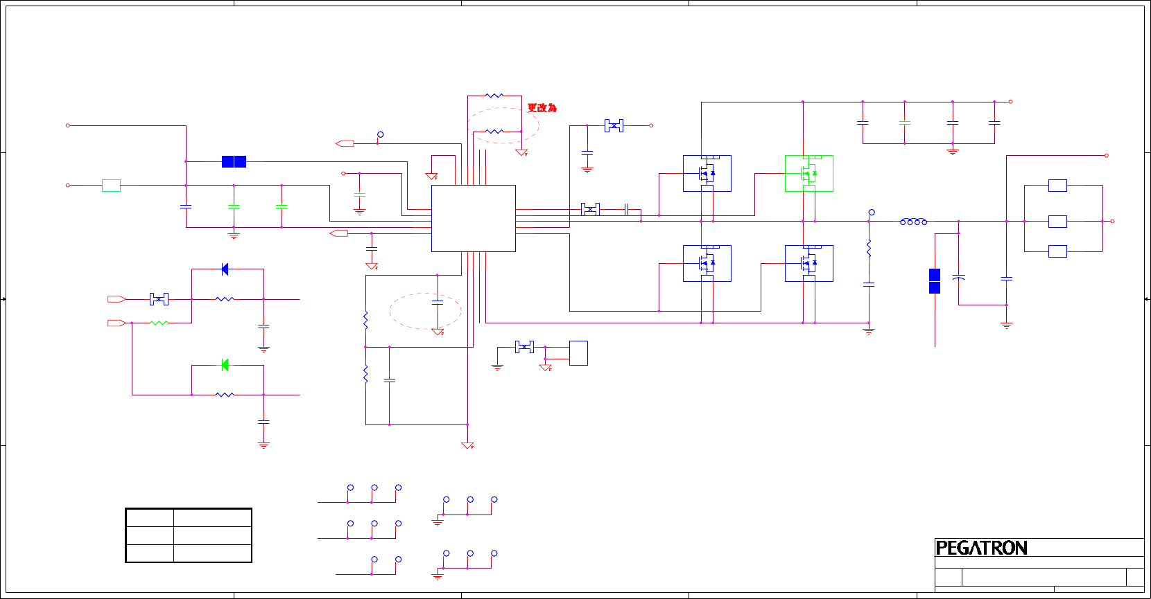
Task: Select the top blue rectangle in the right parallel stack
Action: tap(1057, 186)
